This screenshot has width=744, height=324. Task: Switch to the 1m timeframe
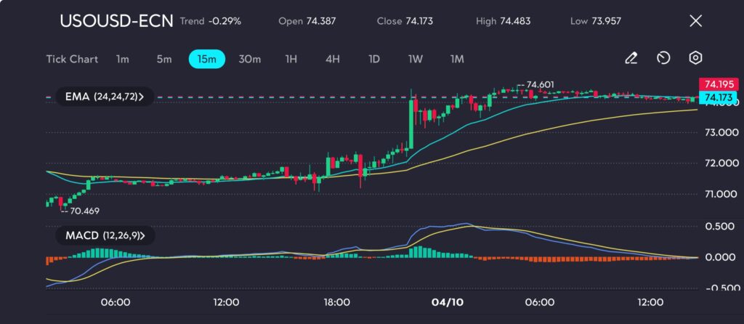pyautogui.click(x=123, y=59)
